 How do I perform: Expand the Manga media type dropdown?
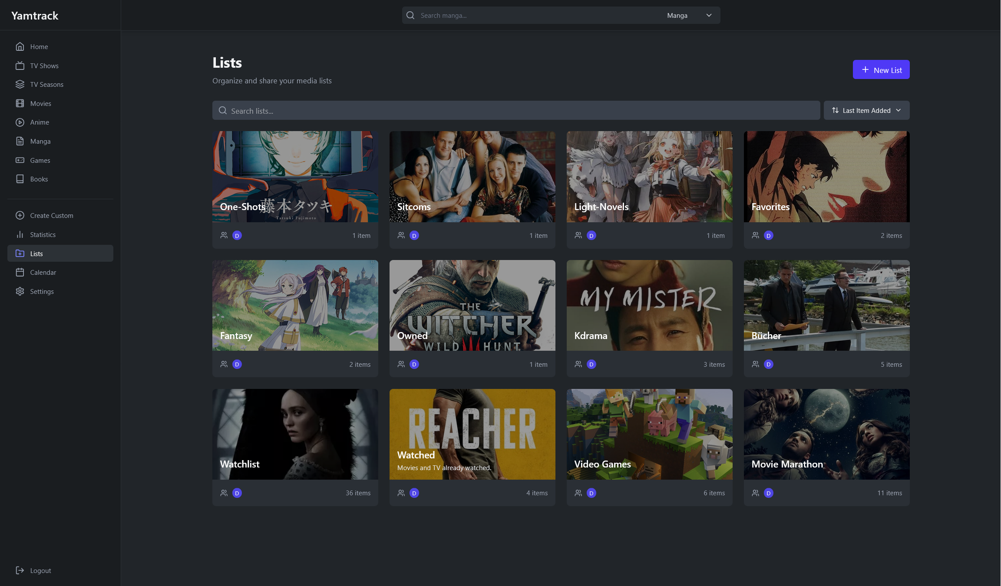[689, 15]
